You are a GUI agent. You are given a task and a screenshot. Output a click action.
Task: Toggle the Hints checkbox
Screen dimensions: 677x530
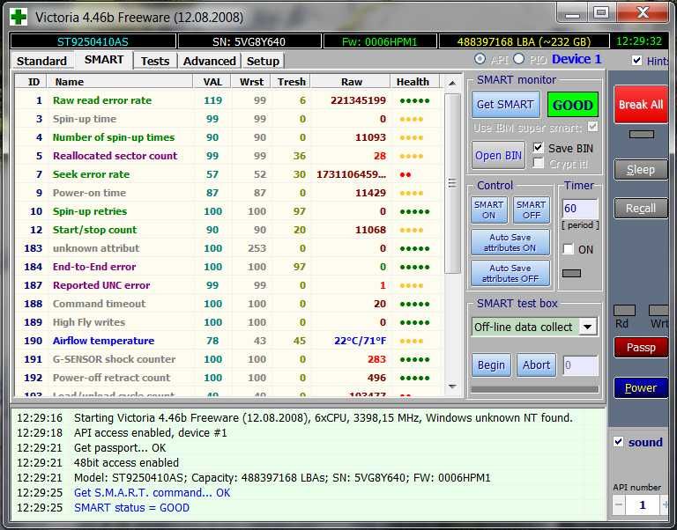(636, 60)
